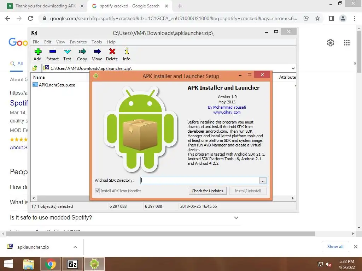Select the All search results tab
362x271 pixels.
click(x=17, y=64)
